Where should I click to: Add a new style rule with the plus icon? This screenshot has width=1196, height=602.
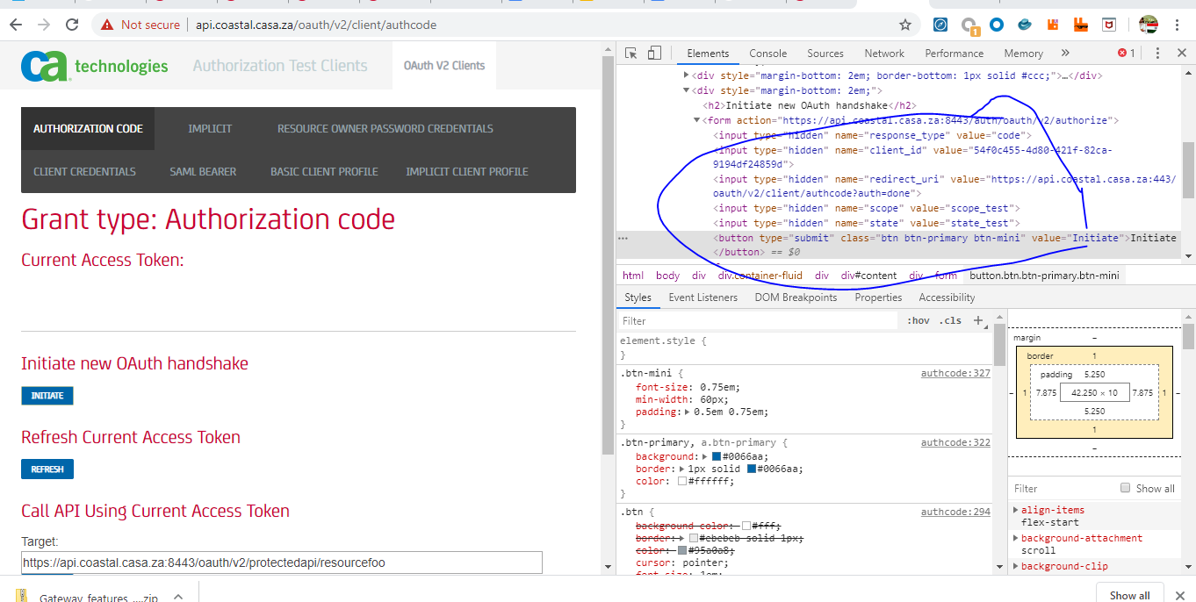coord(977,320)
